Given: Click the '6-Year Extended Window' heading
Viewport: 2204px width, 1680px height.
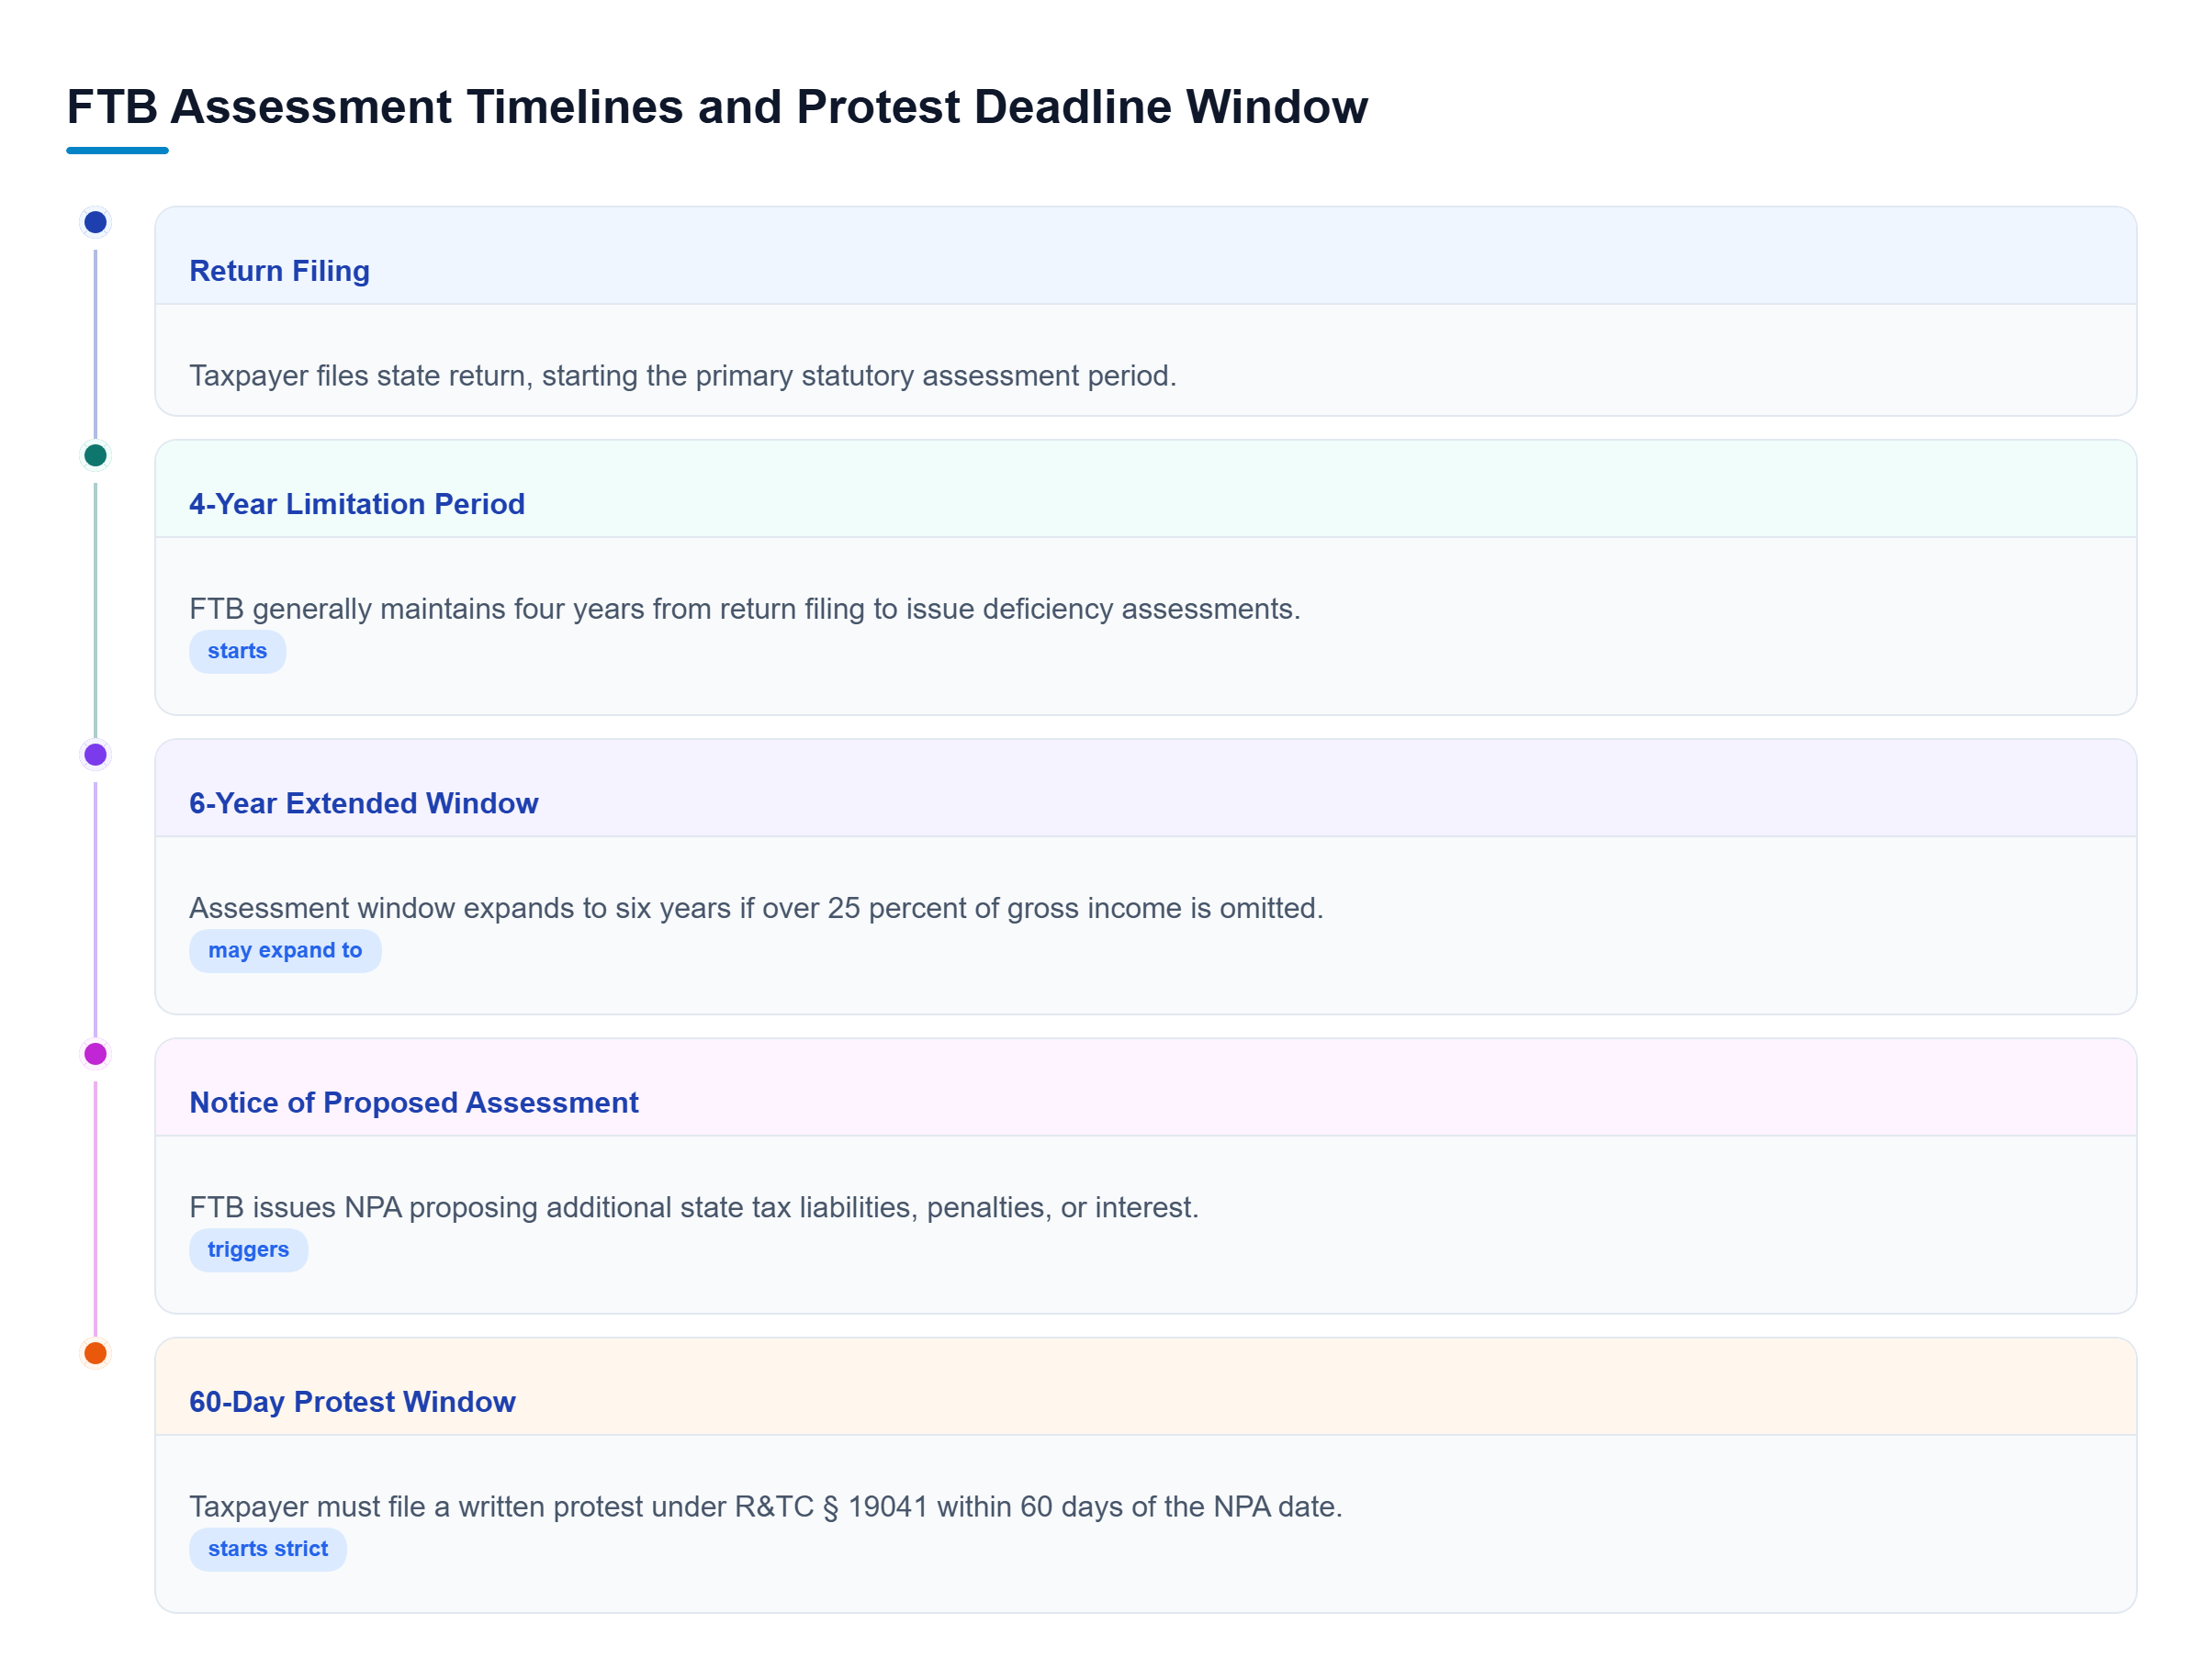Looking at the screenshot, I should point(363,803).
